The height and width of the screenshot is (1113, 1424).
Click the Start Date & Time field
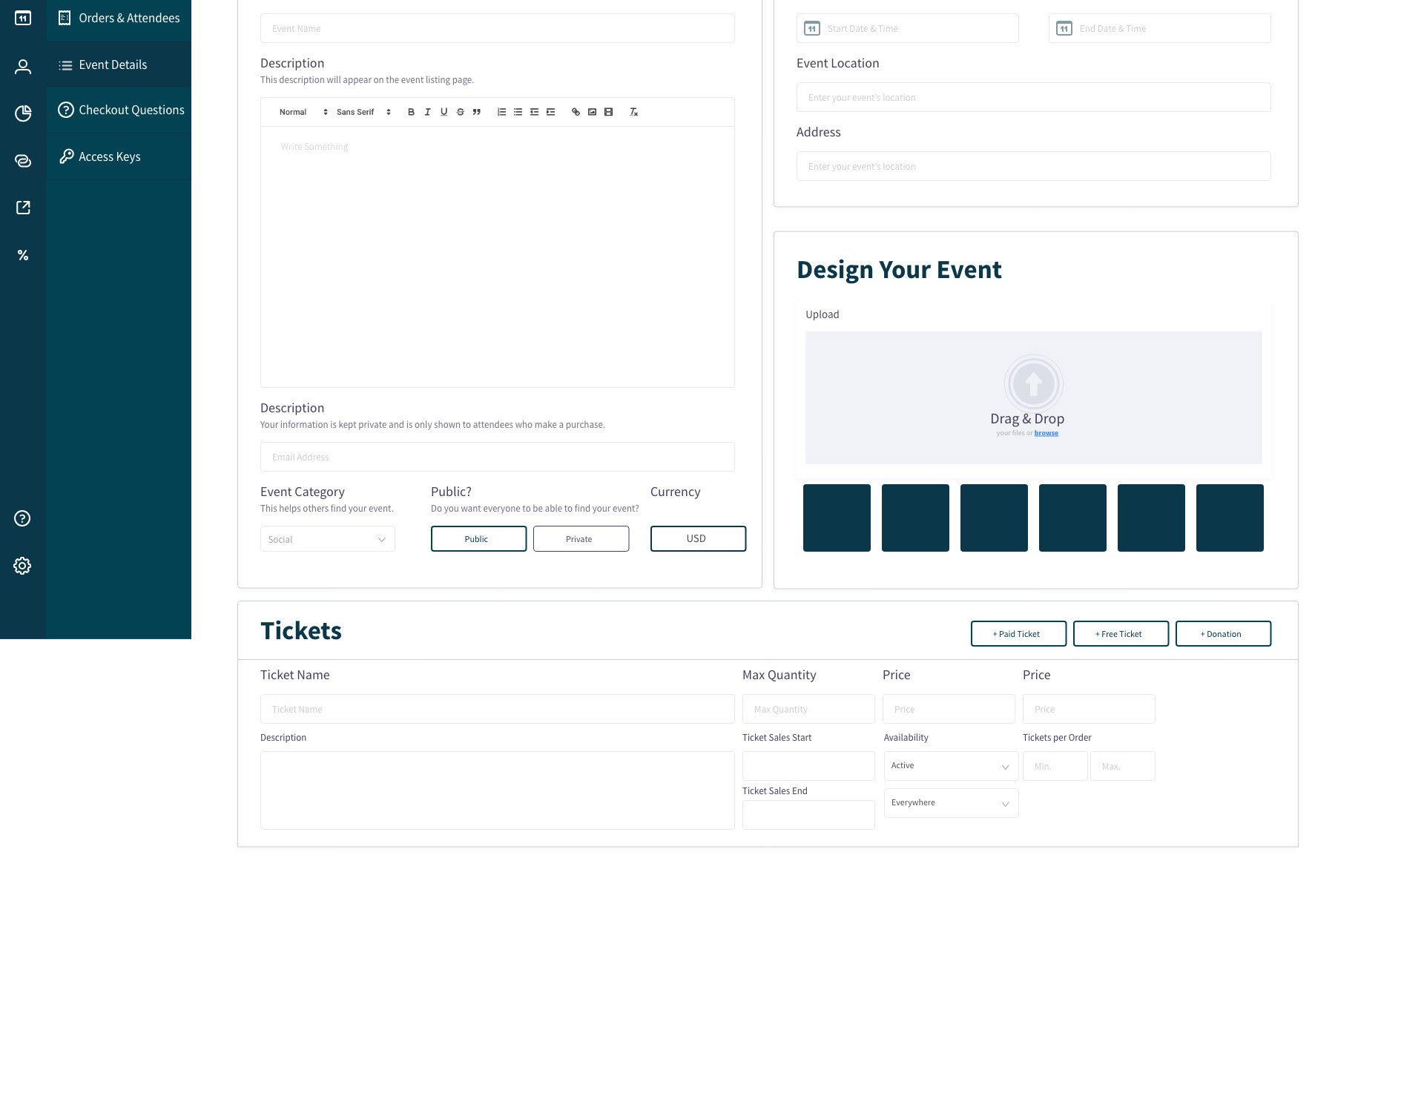tap(908, 28)
